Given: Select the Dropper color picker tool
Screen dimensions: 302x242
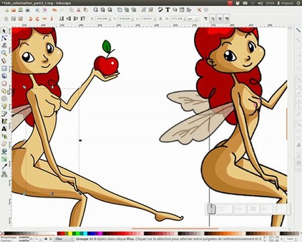Looking at the screenshot, I should pos(4,167).
